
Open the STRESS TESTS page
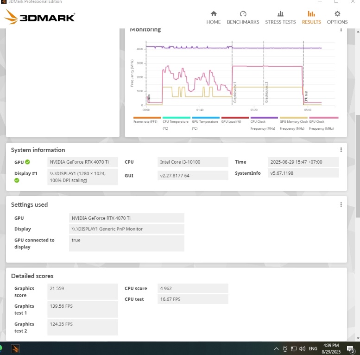(x=280, y=18)
